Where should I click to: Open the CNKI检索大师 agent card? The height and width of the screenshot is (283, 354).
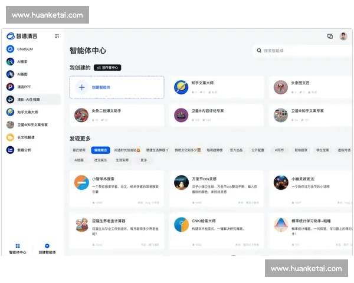coord(217,231)
